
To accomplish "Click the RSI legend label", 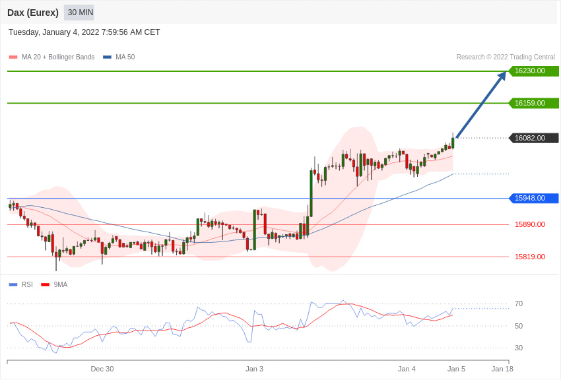I will pos(27,284).
